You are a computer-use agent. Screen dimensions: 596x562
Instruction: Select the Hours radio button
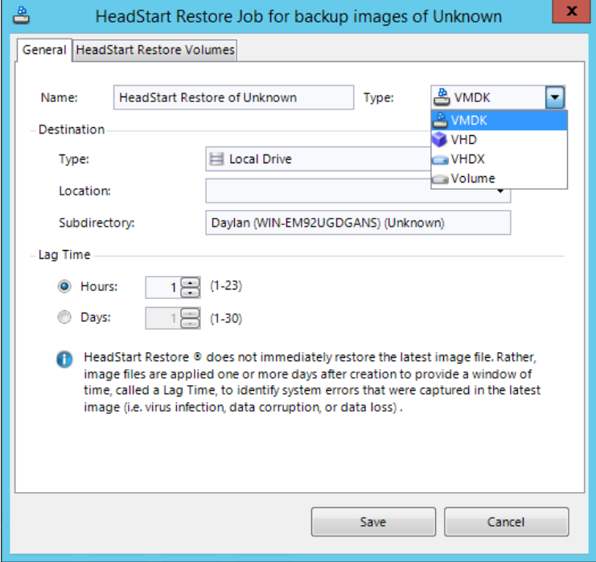[x=64, y=286]
